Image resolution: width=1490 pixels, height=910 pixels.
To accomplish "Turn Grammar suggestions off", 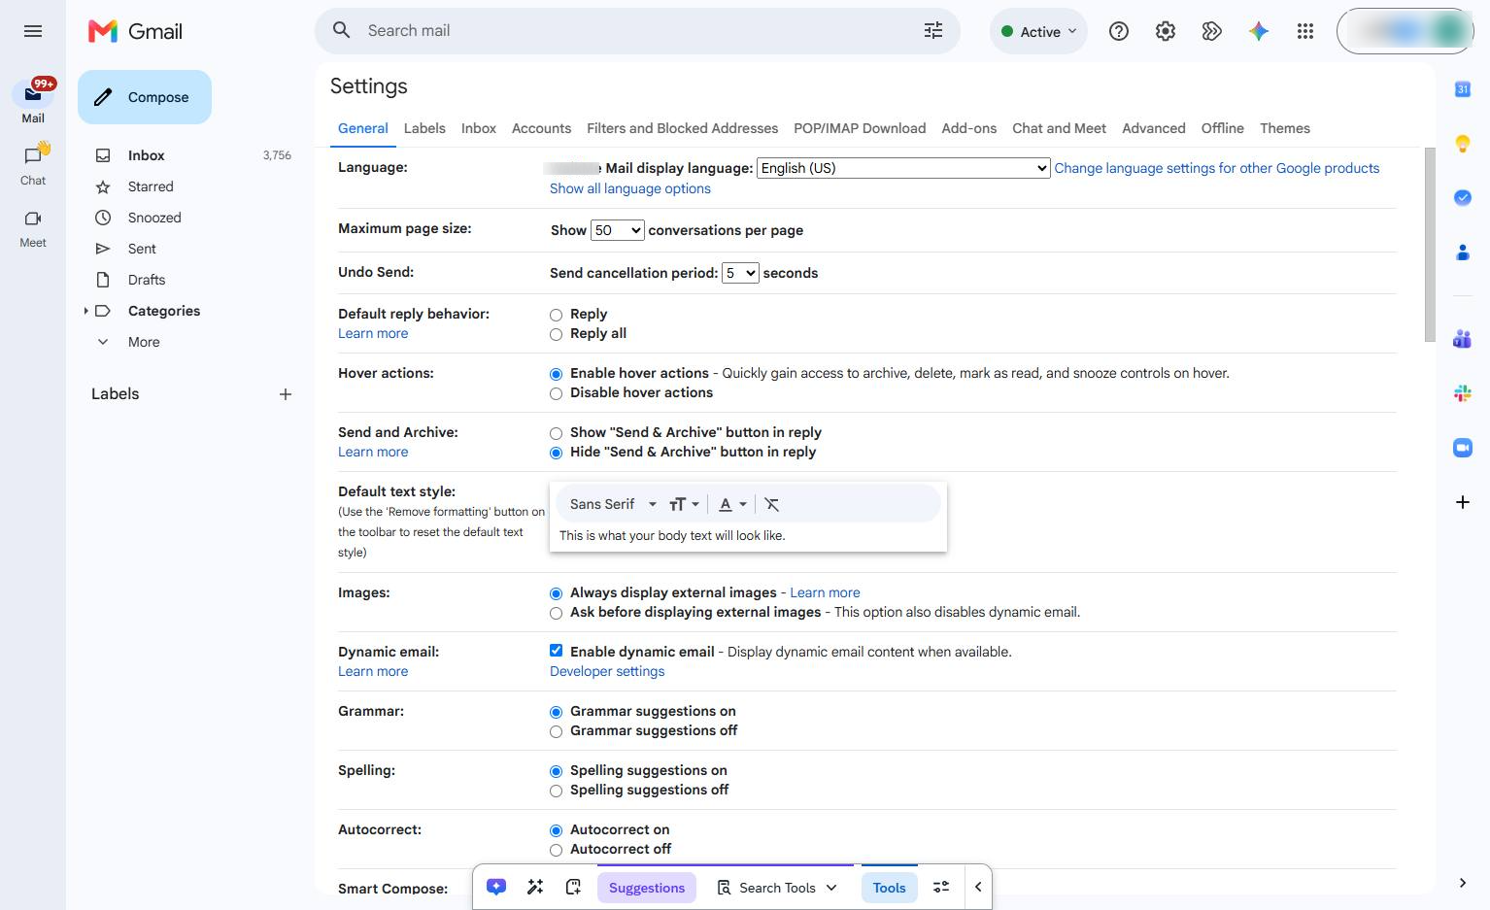I will coord(556,731).
